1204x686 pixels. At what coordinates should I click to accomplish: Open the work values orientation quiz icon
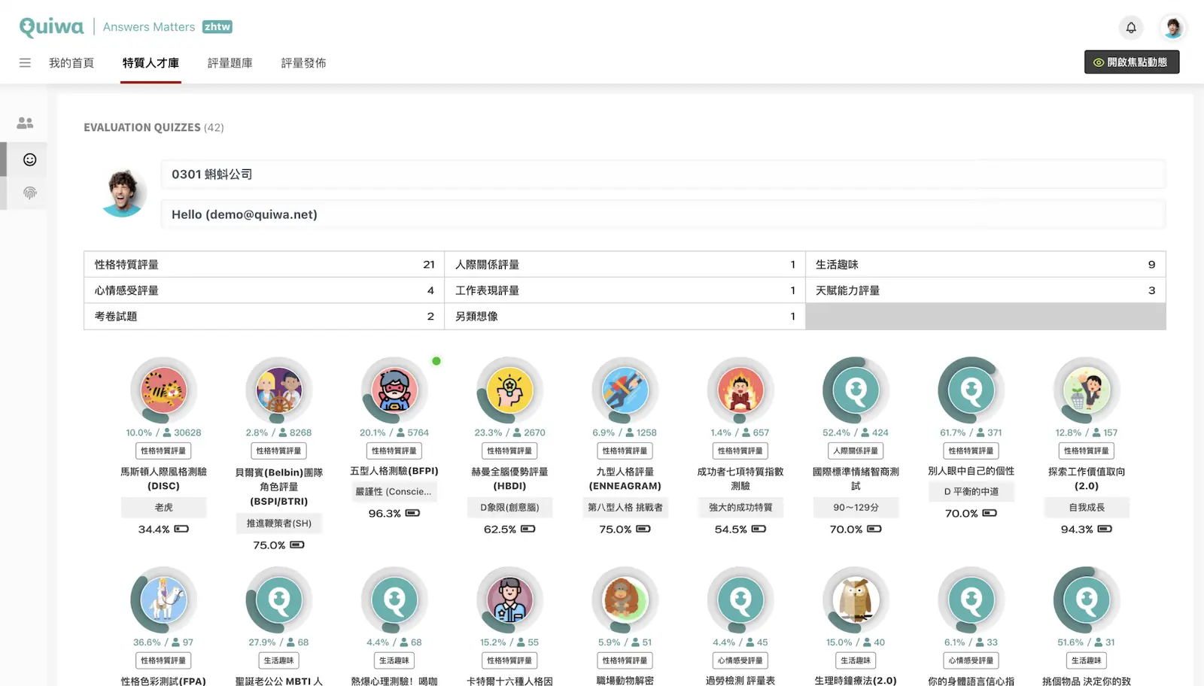coord(1087,390)
